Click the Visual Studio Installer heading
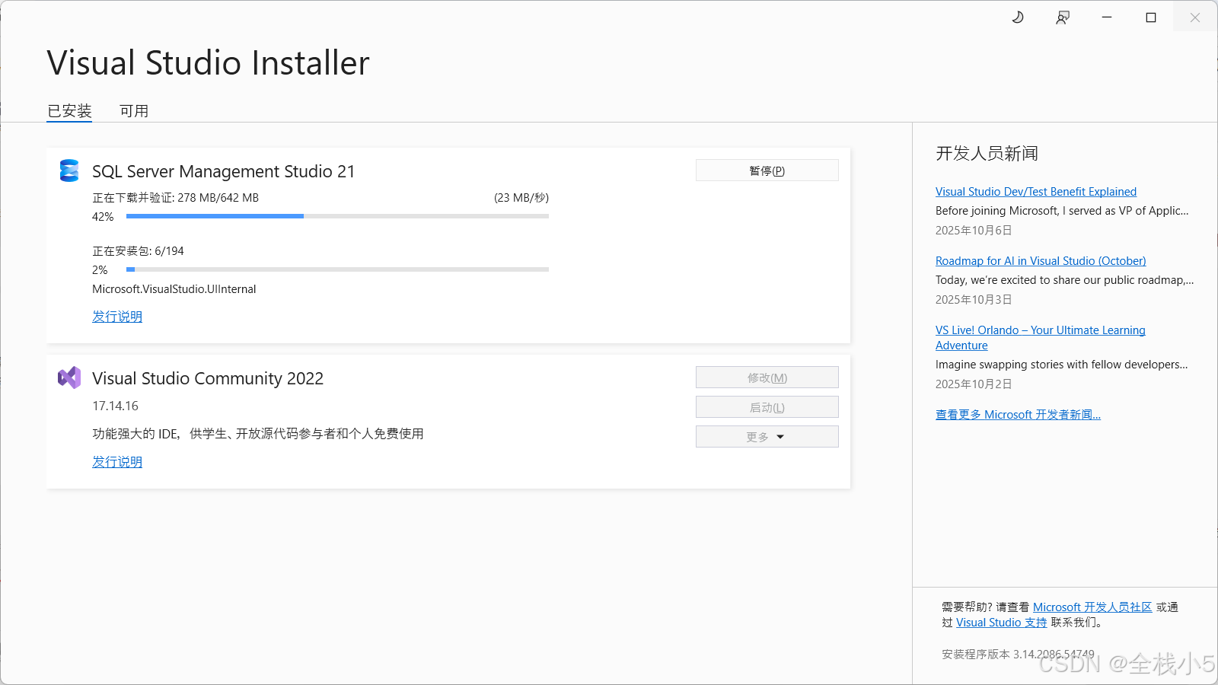The image size is (1218, 685). tap(208, 63)
